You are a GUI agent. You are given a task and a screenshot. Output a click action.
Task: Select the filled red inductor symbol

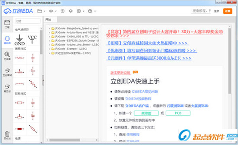(x=19, y=129)
